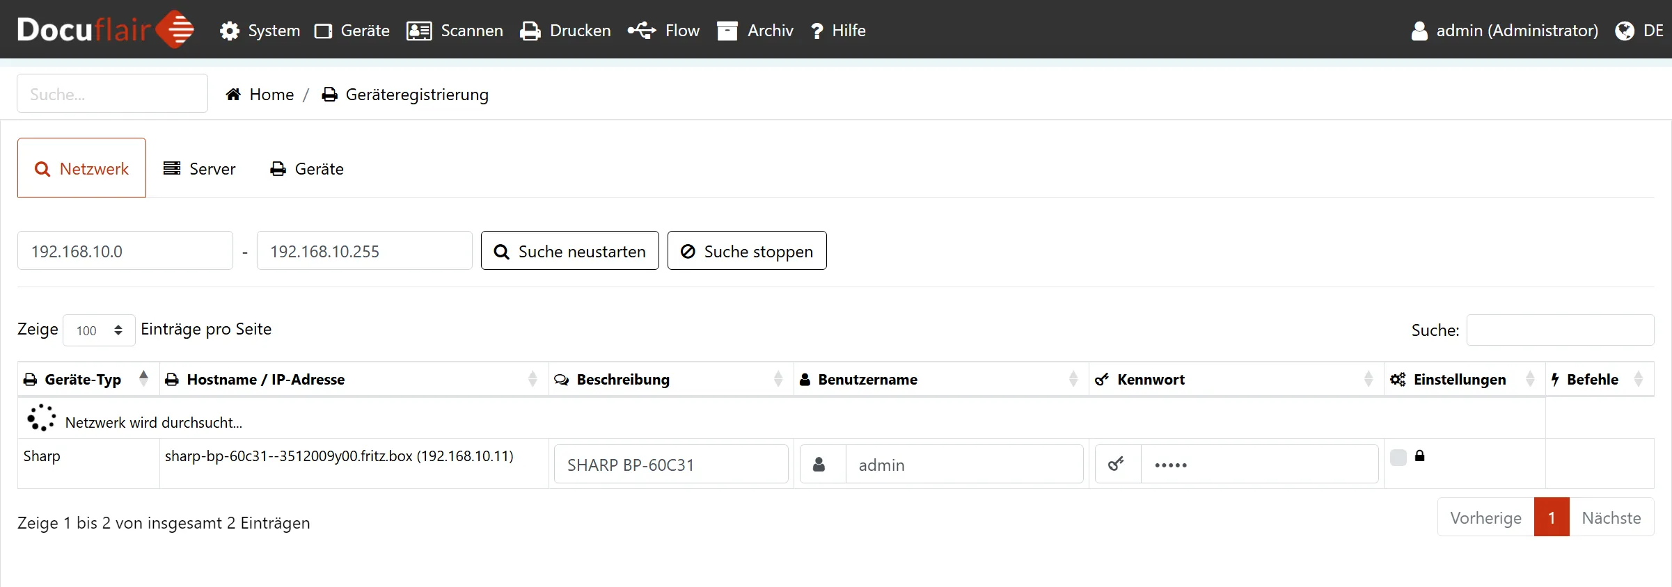Screen dimensions: 1672x587
Task: Click the user icon beside admin (Administrator)
Action: pyautogui.click(x=1419, y=31)
